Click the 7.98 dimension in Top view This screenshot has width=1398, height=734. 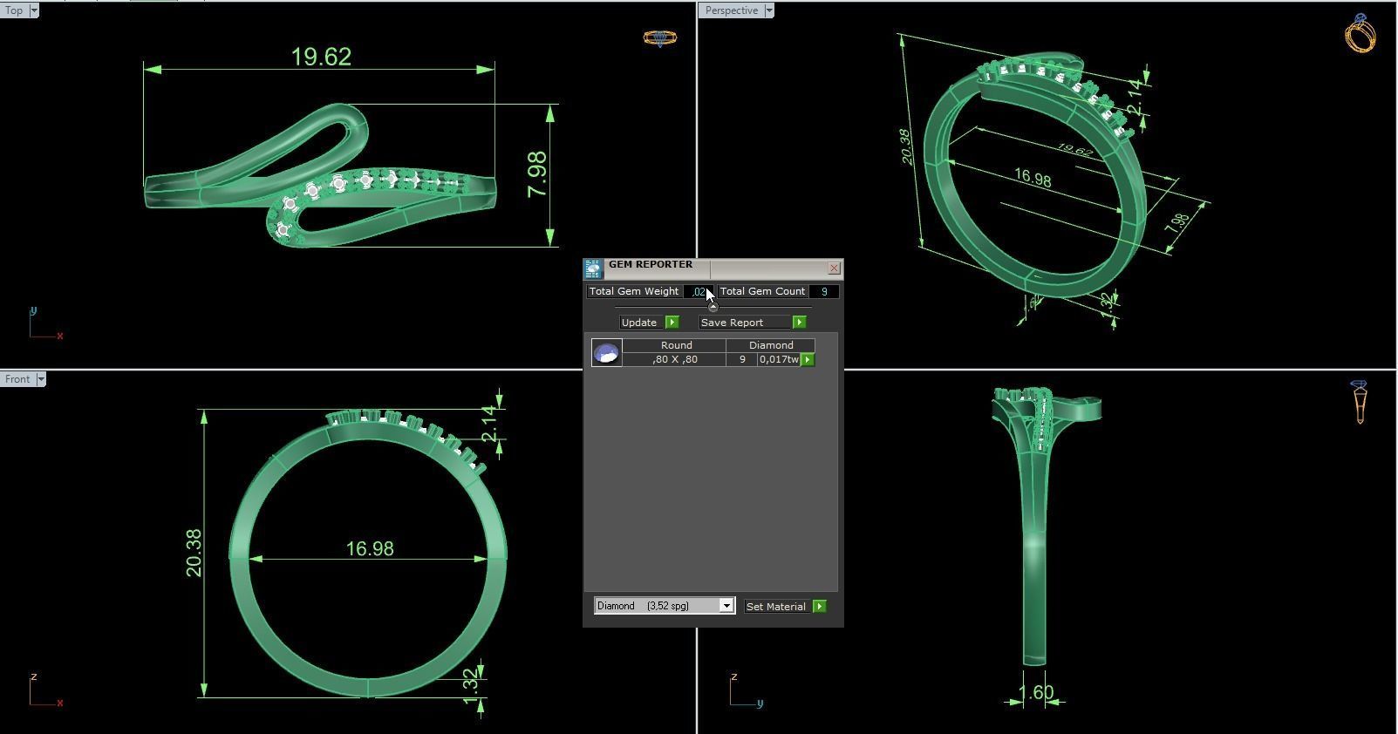coord(537,174)
